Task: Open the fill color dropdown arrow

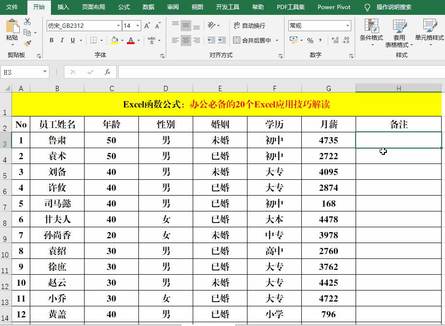Action: pos(122,40)
